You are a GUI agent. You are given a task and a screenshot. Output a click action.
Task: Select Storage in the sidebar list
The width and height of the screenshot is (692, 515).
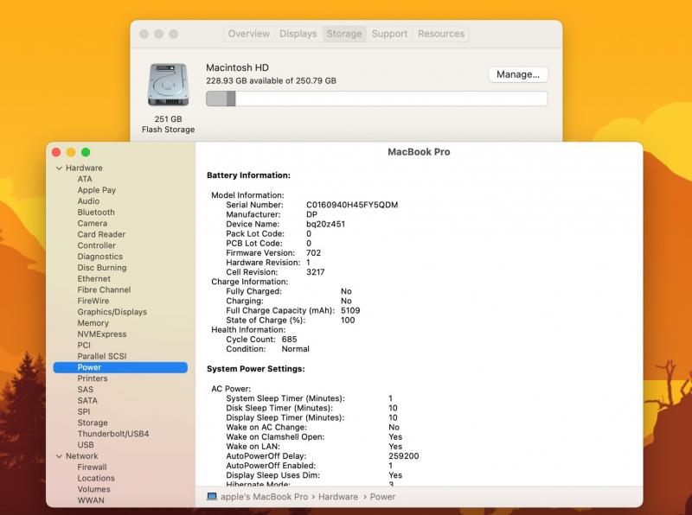point(93,423)
